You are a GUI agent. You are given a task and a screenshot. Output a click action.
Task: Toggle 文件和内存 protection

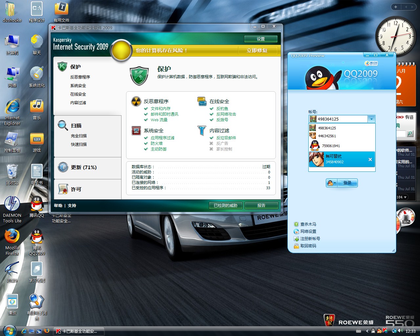click(x=157, y=108)
